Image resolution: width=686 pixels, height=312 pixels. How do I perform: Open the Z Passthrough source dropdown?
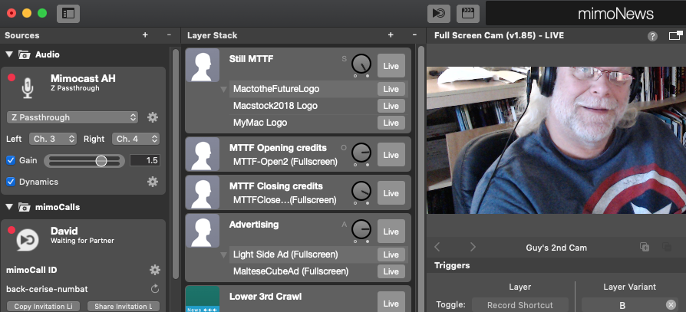coord(72,117)
